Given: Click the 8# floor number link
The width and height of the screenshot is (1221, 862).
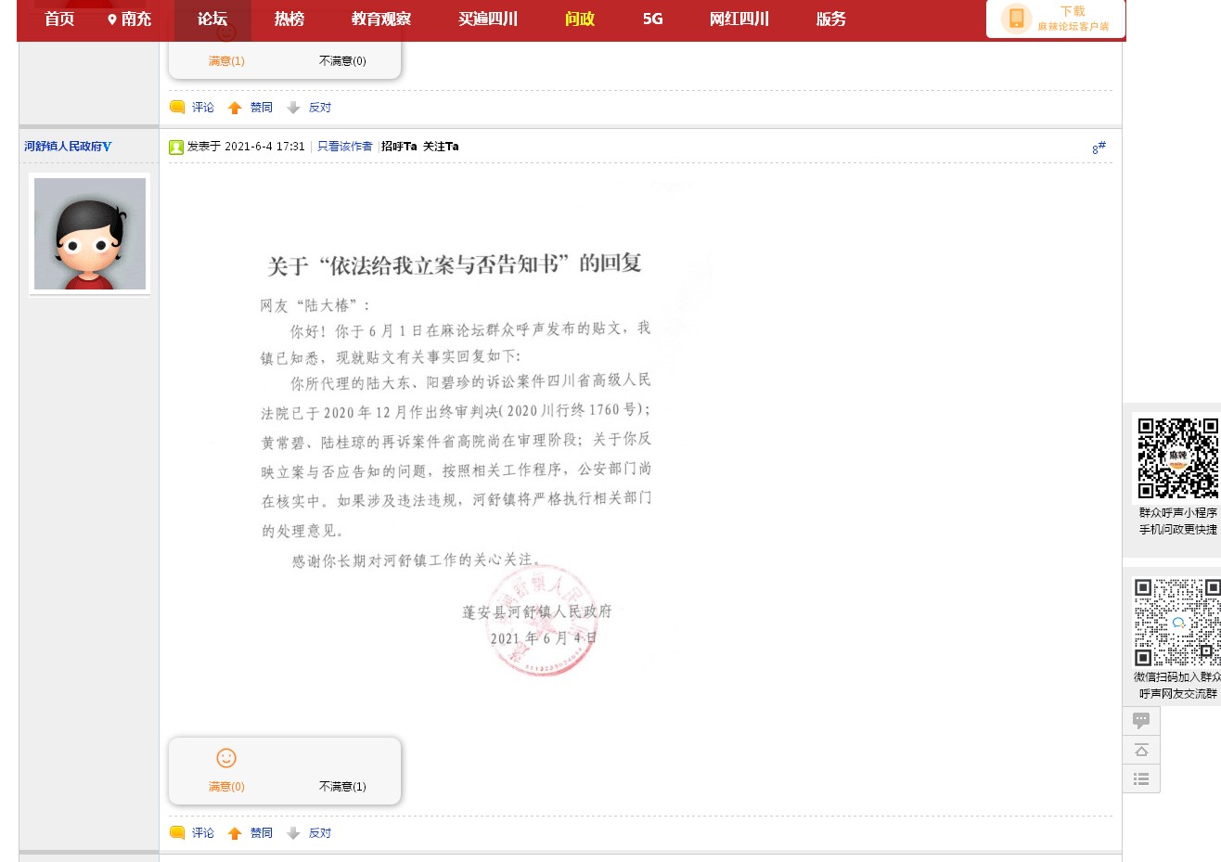Looking at the screenshot, I should (1099, 148).
